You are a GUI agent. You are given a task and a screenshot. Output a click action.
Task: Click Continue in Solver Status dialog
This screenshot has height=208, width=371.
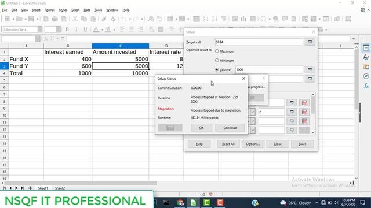click(230, 128)
